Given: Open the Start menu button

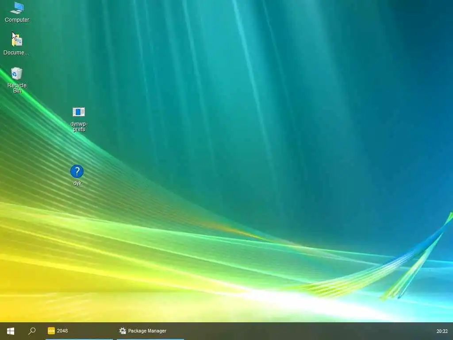Looking at the screenshot, I should [x=11, y=331].
